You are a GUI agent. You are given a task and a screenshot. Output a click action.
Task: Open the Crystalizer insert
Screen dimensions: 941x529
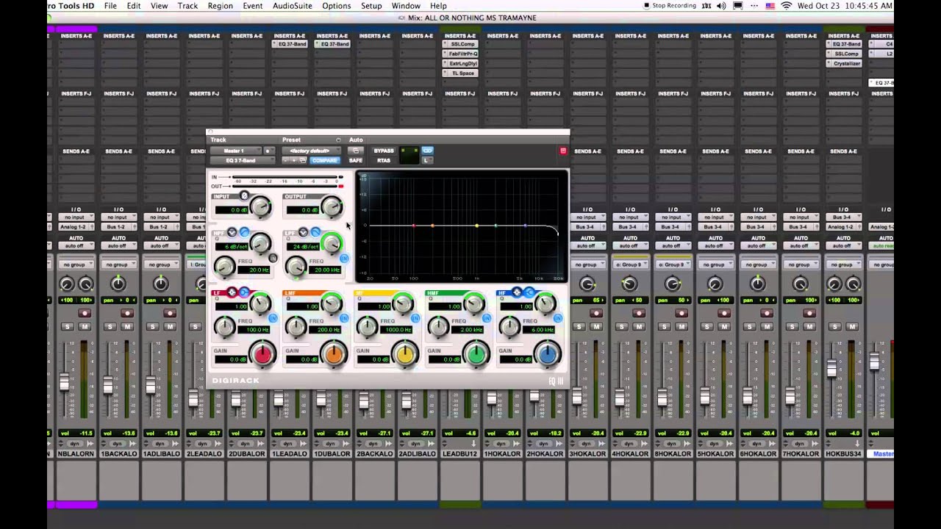[x=844, y=63]
